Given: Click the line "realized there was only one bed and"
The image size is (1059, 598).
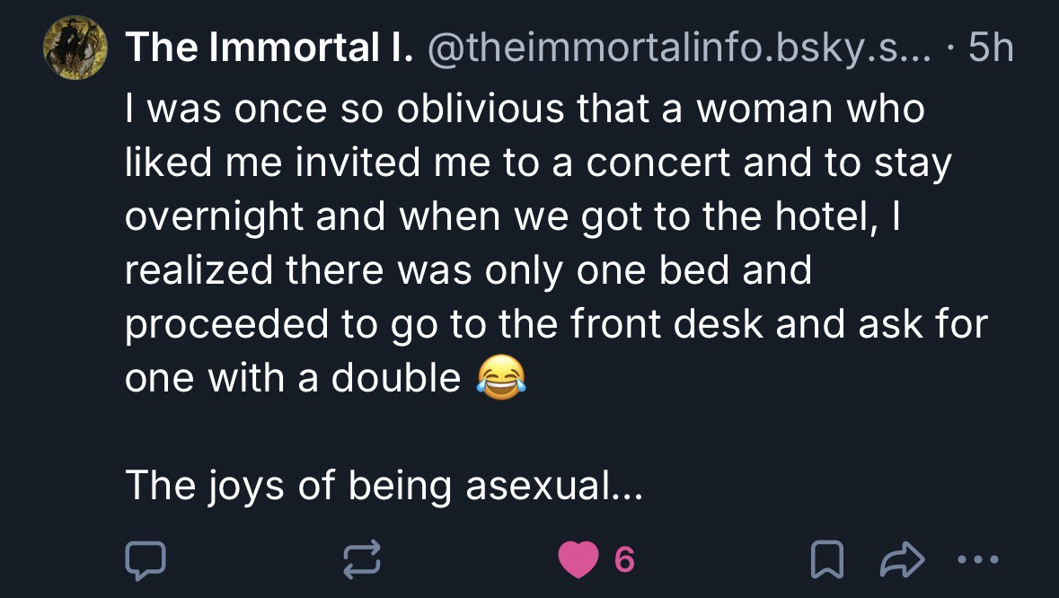Looking at the screenshot, I should point(467,270).
